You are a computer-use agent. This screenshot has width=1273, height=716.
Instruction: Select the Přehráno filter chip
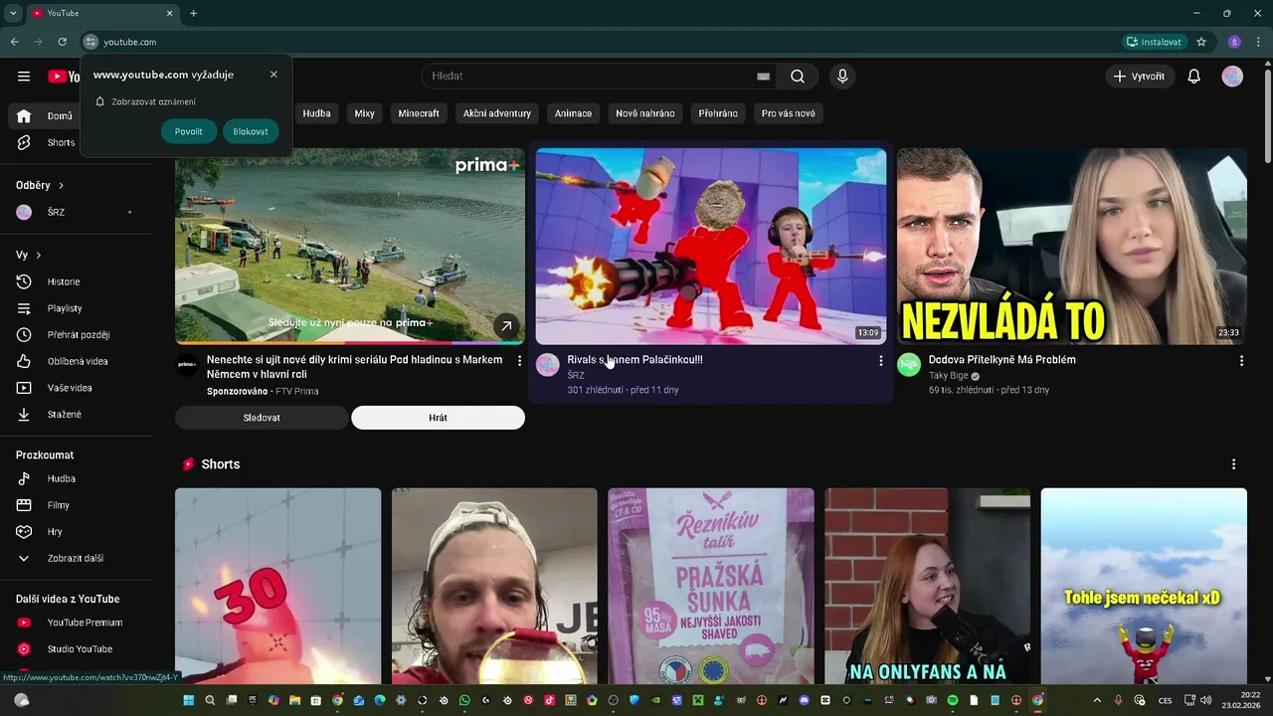[718, 113]
